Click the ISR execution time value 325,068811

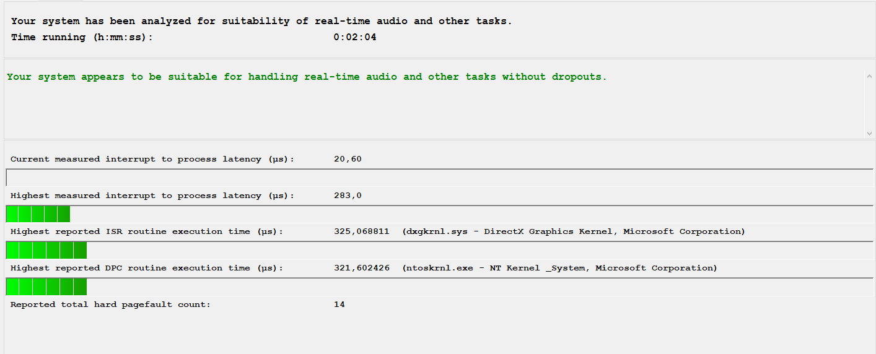point(361,231)
